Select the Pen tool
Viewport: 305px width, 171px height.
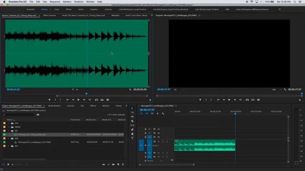pos(132,130)
